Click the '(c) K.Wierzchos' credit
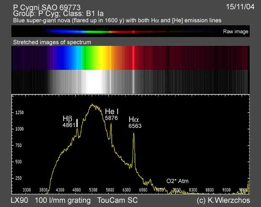 coord(223,201)
